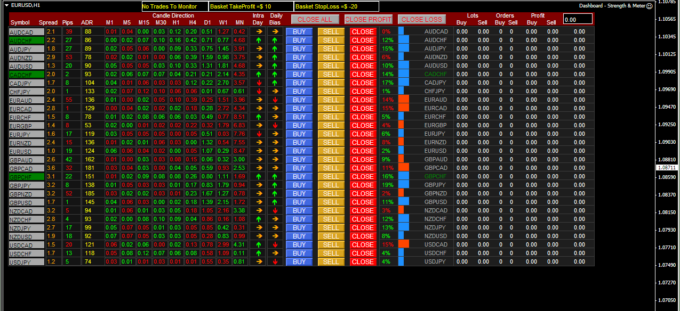Click the Candle Direction header

[173, 16]
